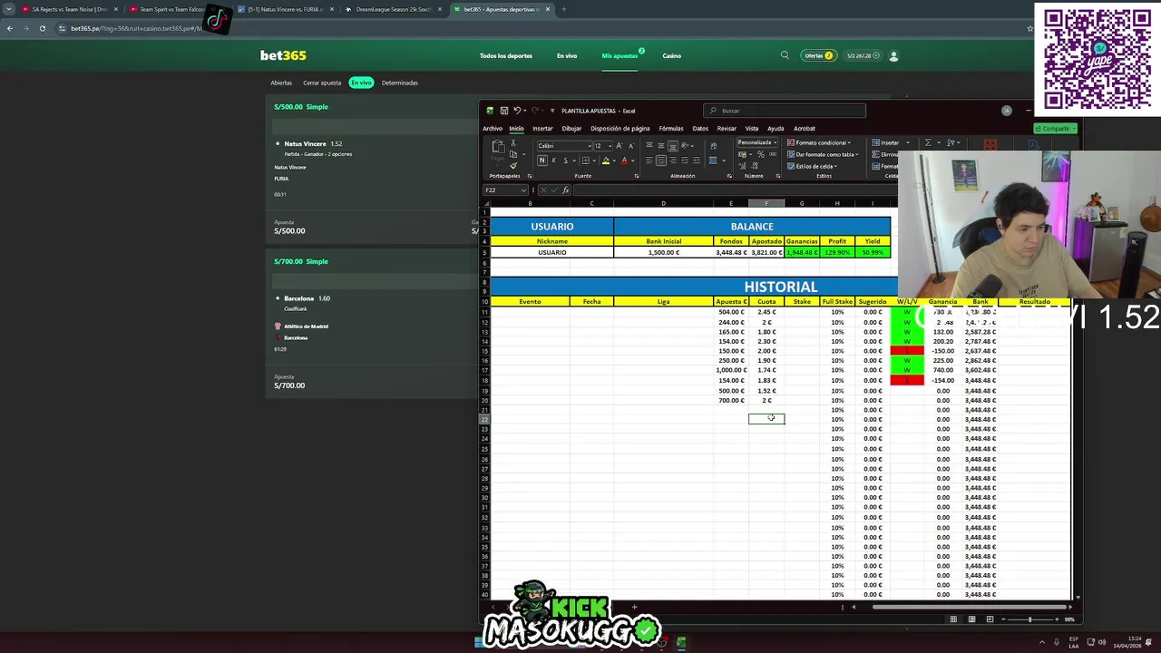Toggle bold N formatting
This screenshot has height=653, width=1161.
[x=542, y=161]
